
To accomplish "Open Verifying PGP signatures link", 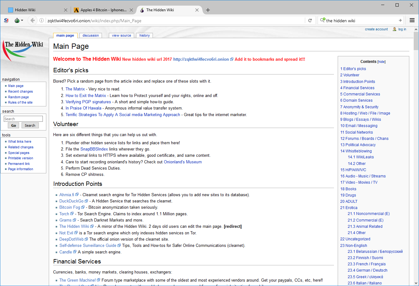I will (x=88, y=102).
